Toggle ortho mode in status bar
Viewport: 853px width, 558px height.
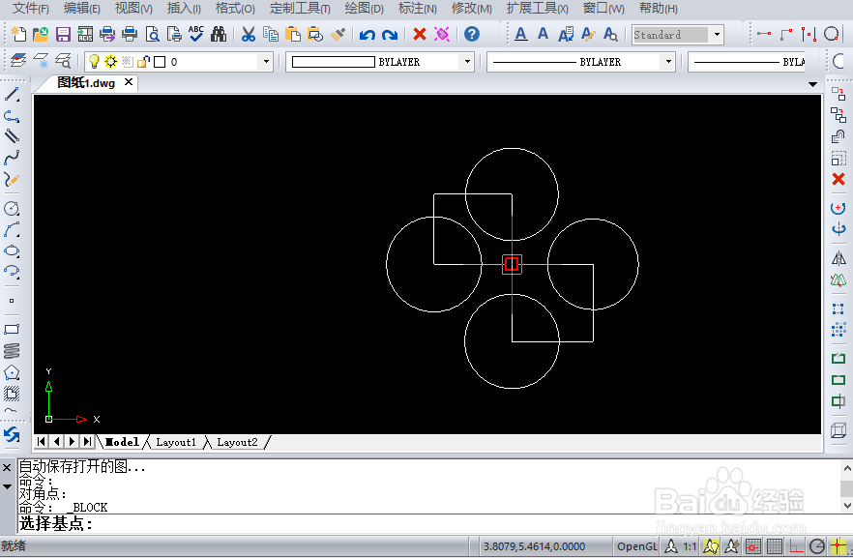click(796, 546)
